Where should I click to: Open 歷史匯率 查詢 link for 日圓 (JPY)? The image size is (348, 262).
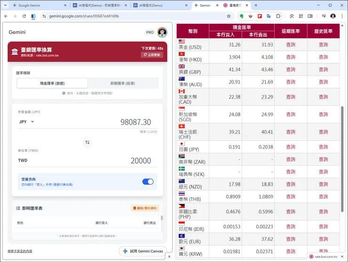[324, 147]
